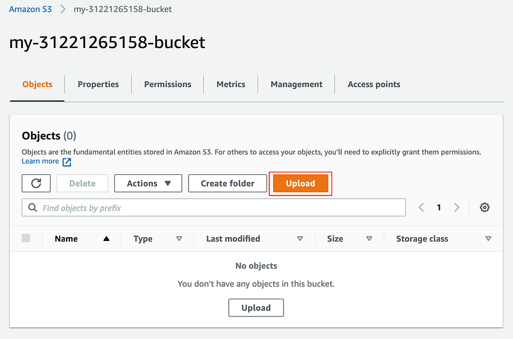Sort by Storage class column arrow

[x=489, y=238]
